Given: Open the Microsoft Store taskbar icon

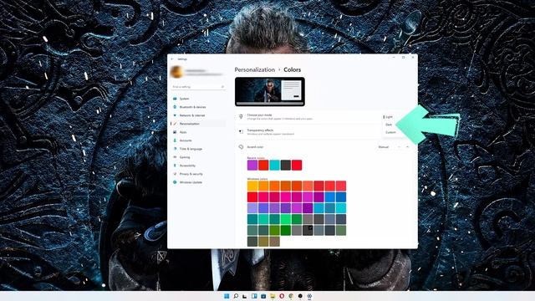Looking at the screenshot, I should click(263, 296).
